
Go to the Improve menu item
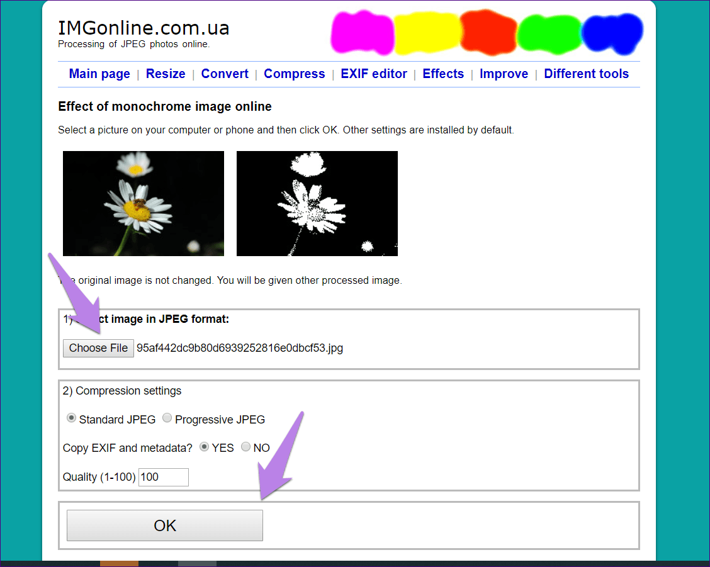[x=504, y=74]
